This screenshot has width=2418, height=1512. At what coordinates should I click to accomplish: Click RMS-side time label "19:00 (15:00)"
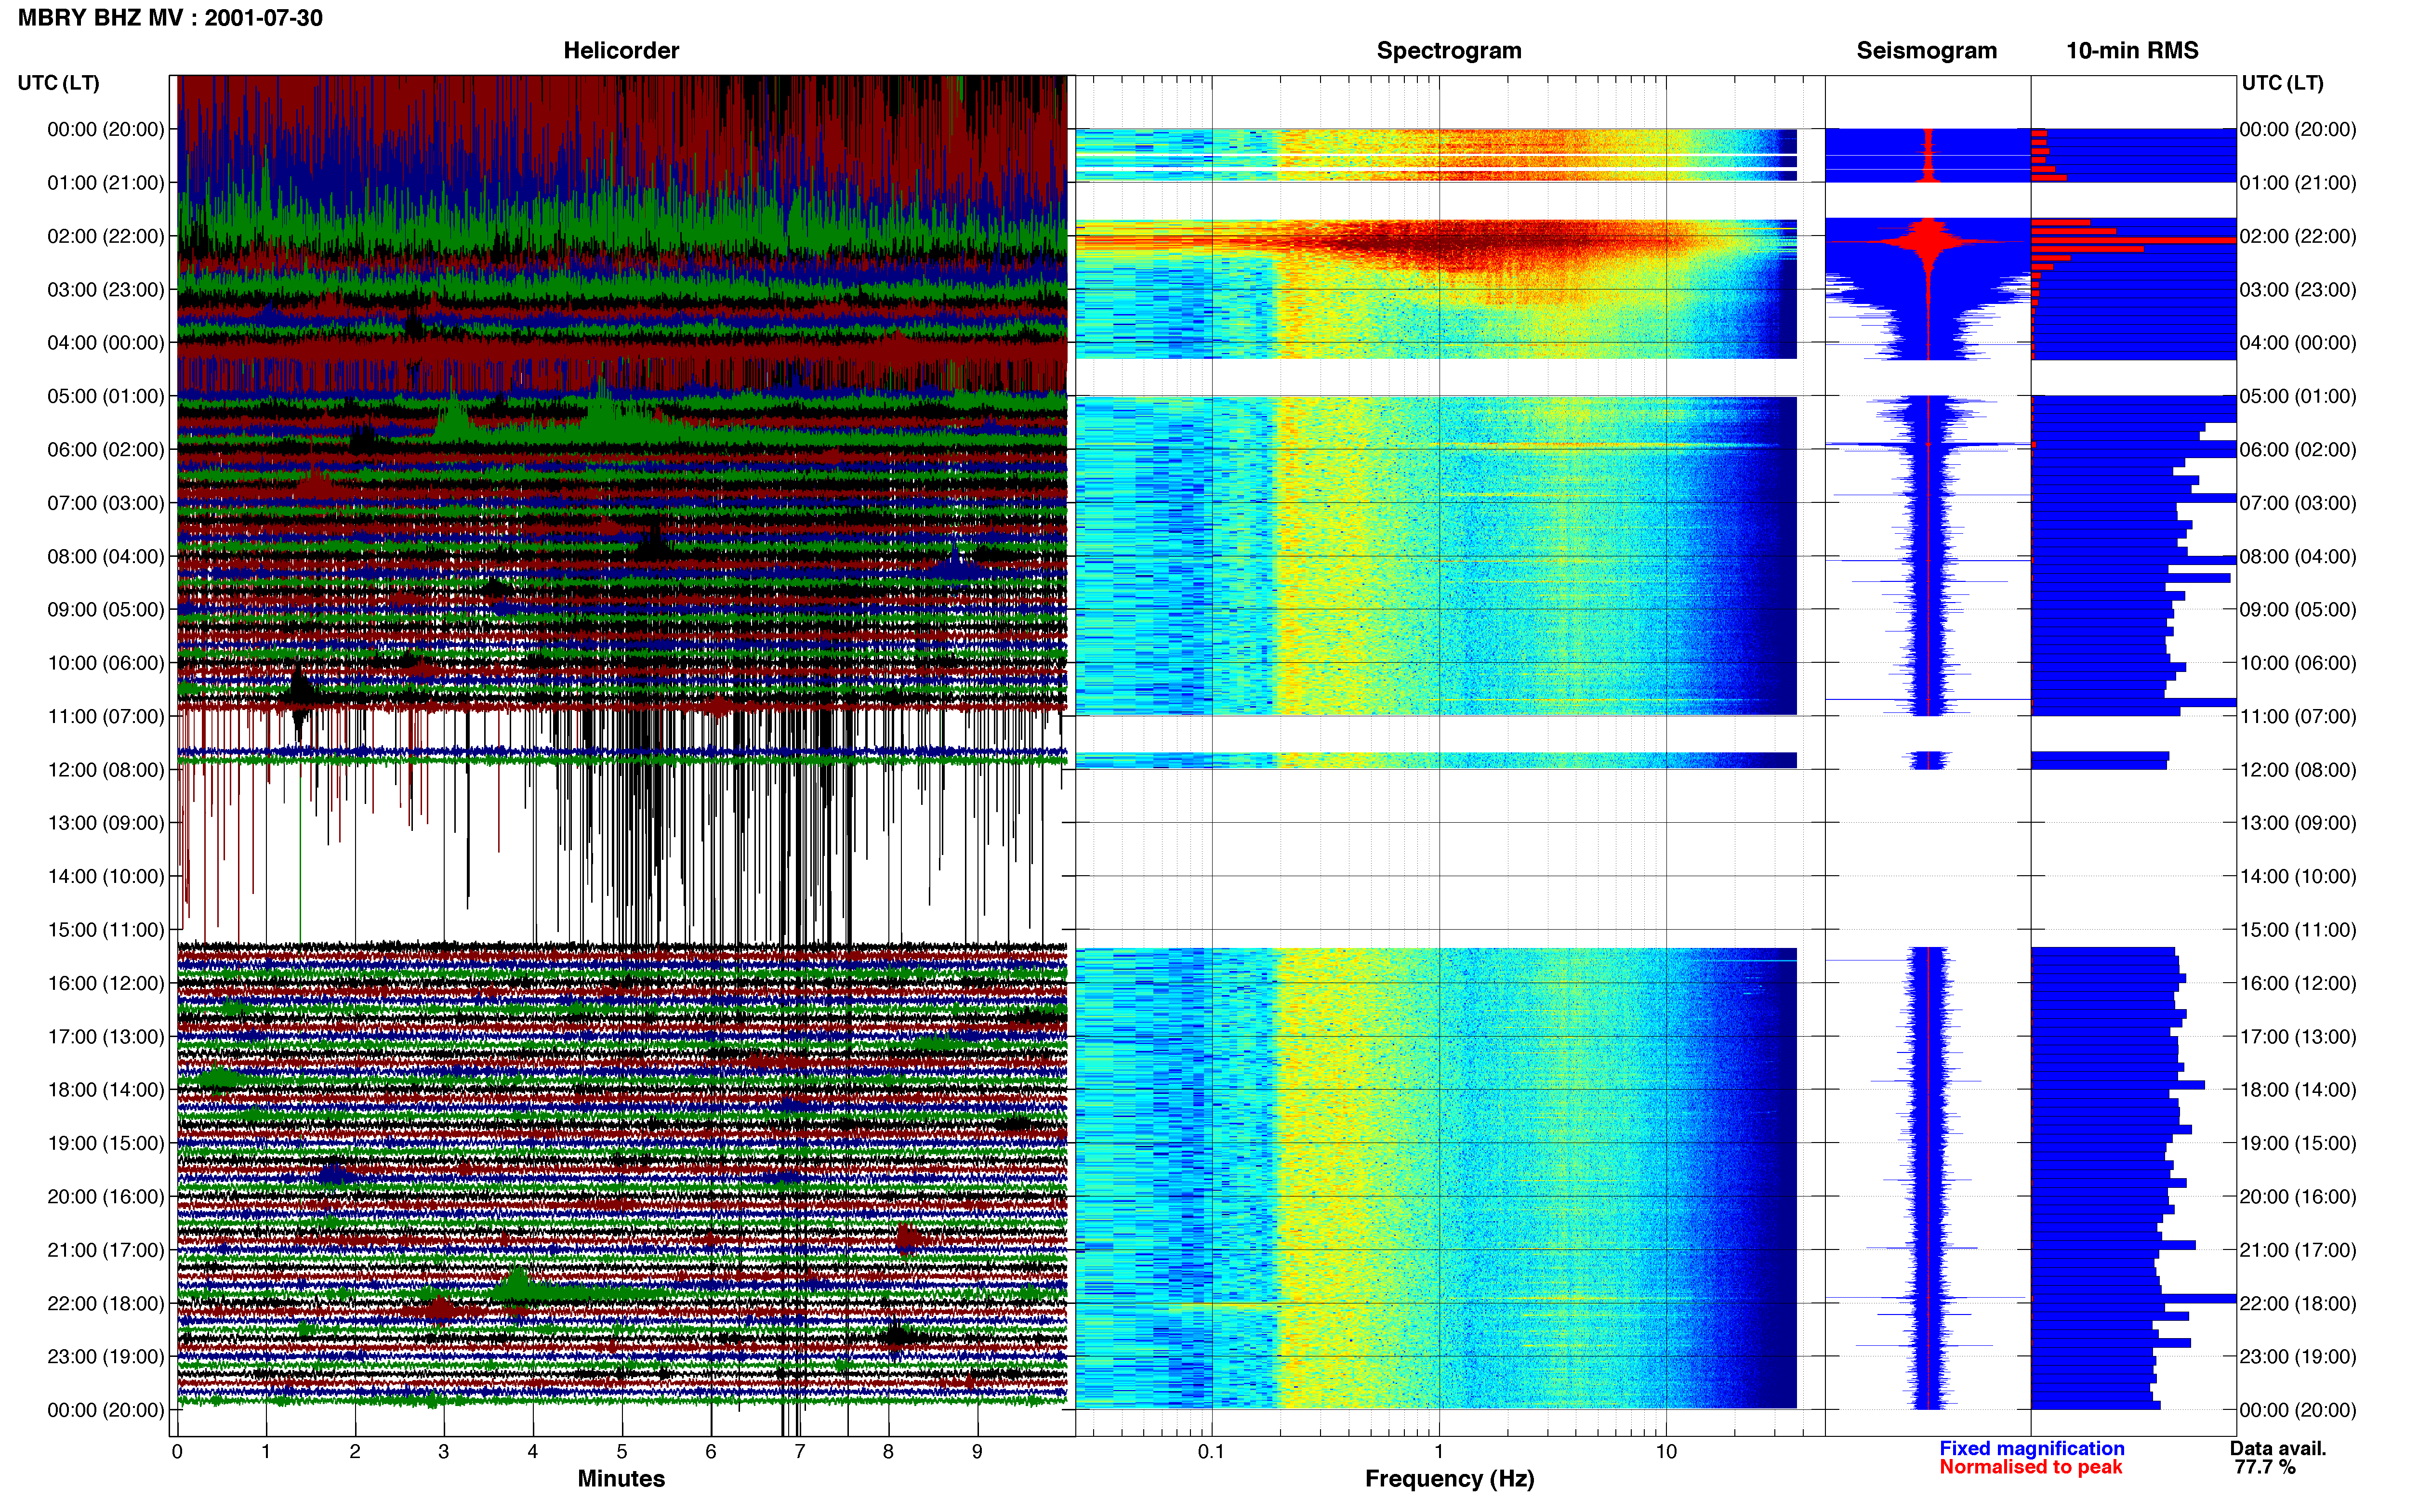pyautogui.click(x=2298, y=1143)
